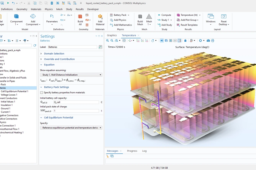The image size is (256, 170).
Task: Click the Windows layout icon
Action: (211, 17)
